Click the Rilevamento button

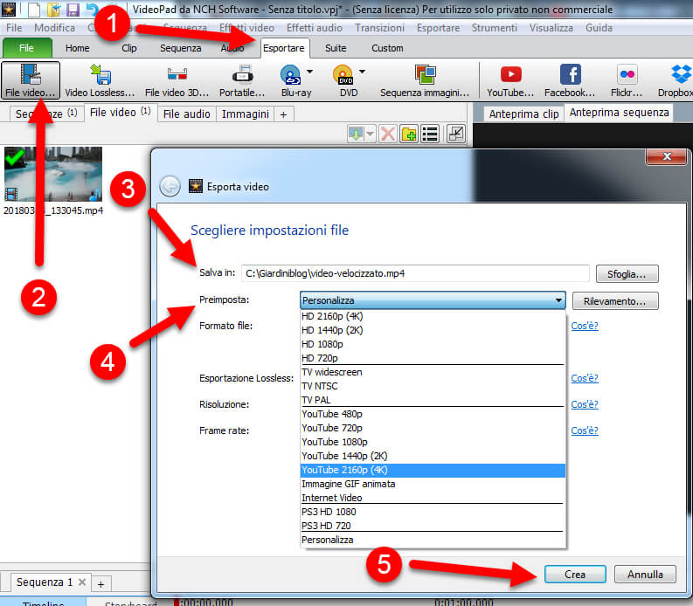point(614,301)
